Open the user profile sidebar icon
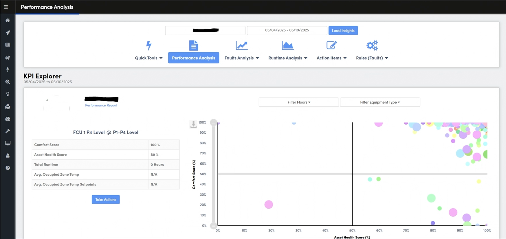The height and width of the screenshot is (239, 506). (x=8, y=156)
